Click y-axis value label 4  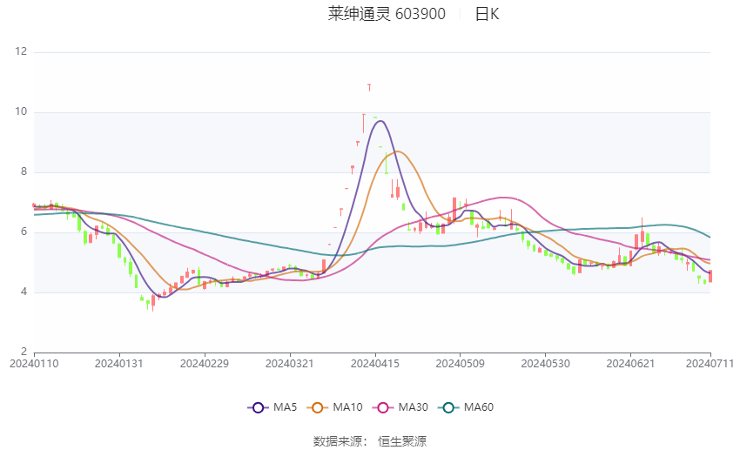point(24,292)
